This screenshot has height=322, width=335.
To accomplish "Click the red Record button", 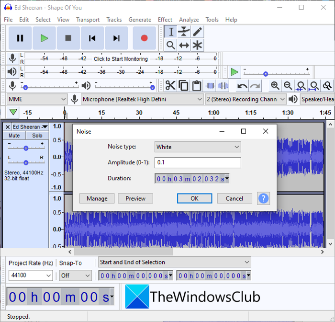I will tap(144, 38).
